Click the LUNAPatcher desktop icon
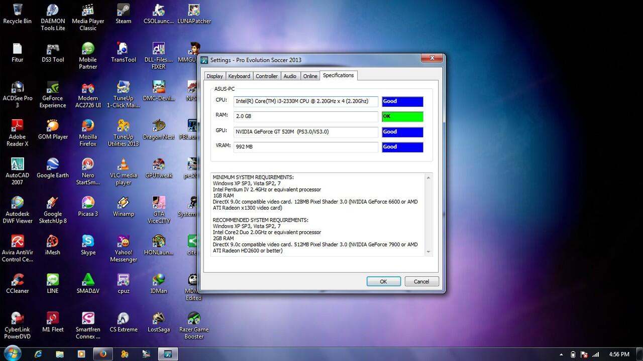Screen dimensions: 643x361 coord(194,14)
